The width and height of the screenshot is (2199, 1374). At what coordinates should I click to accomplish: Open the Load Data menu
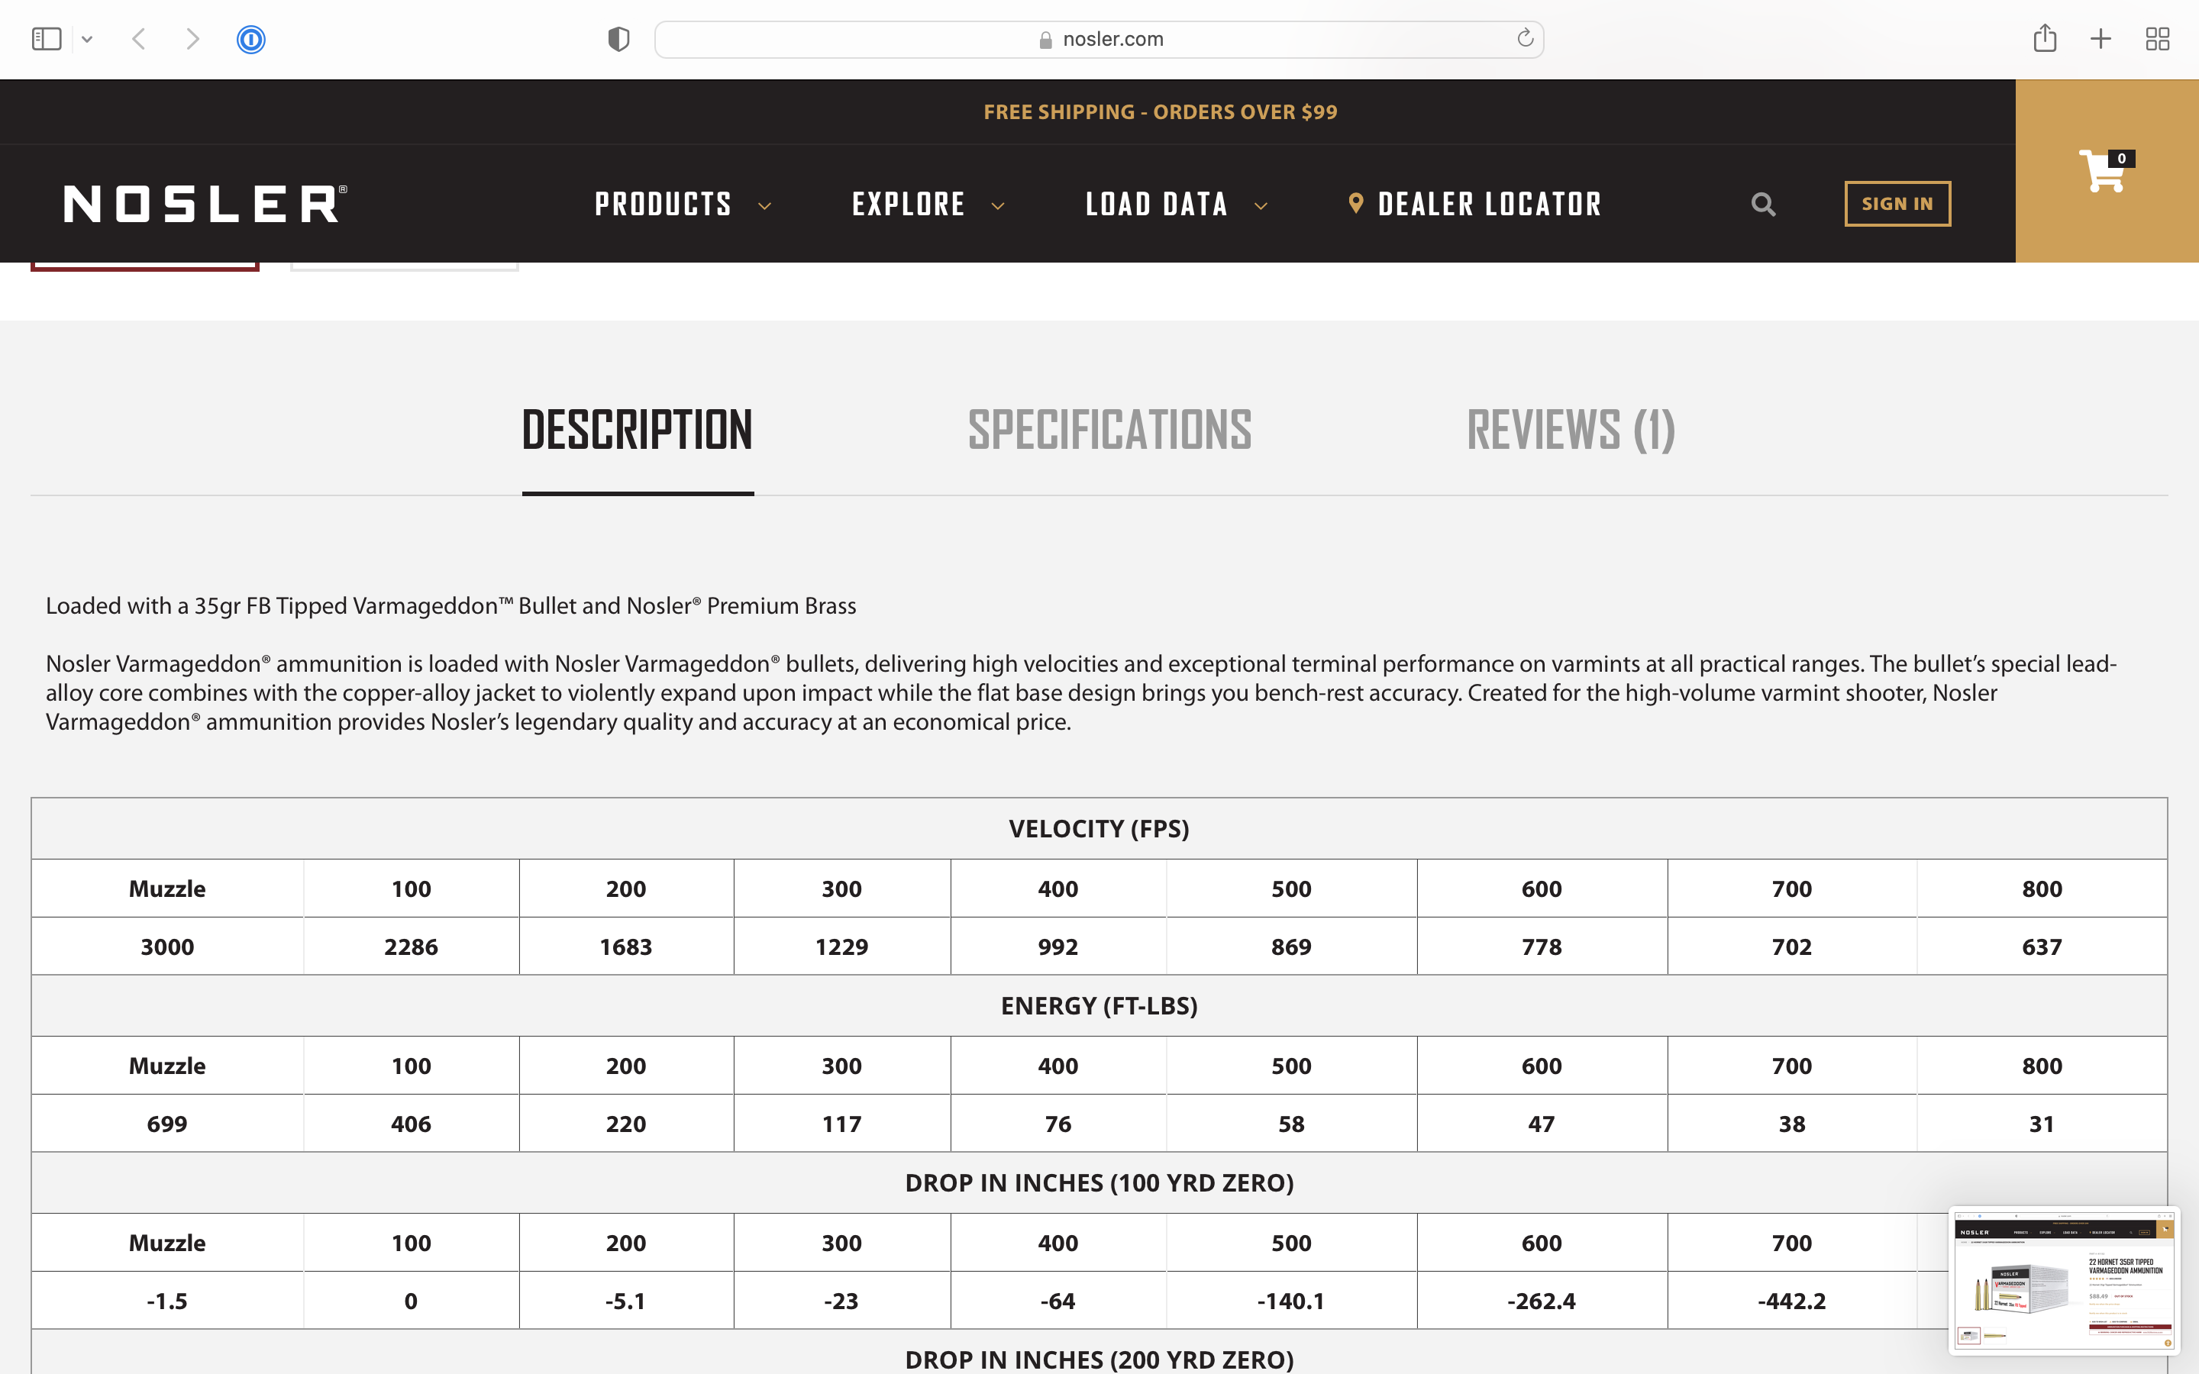click(1157, 204)
